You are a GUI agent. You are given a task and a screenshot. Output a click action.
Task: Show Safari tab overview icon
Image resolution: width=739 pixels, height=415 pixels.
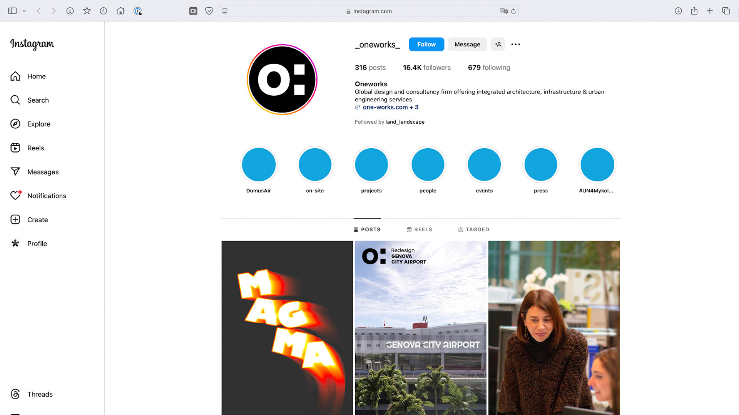point(726,11)
